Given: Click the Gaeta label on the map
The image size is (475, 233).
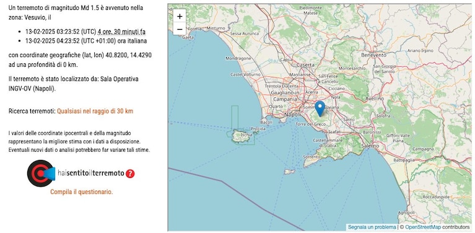Looking at the screenshot, I should click(188, 37).
